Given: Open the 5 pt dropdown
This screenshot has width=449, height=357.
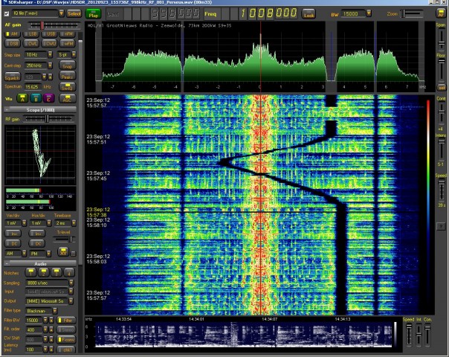Looking at the screenshot, I should [74, 54].
